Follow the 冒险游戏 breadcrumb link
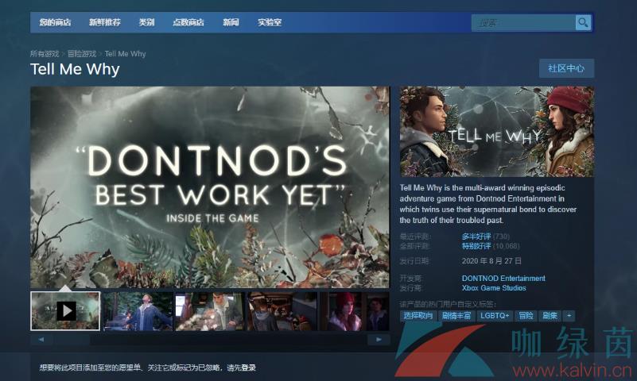Viewport: 637px width, 381px height. (x=82, y=53)
